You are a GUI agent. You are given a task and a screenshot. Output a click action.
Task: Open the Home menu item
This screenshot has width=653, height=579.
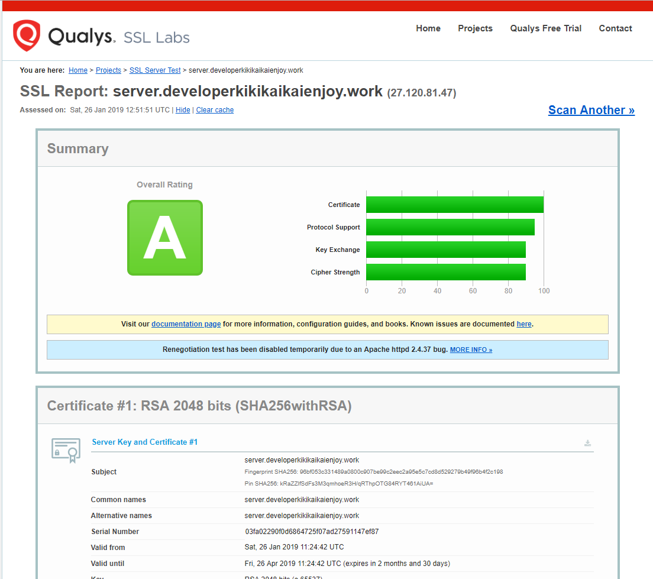pyautogui.click(x=428, y=28)
